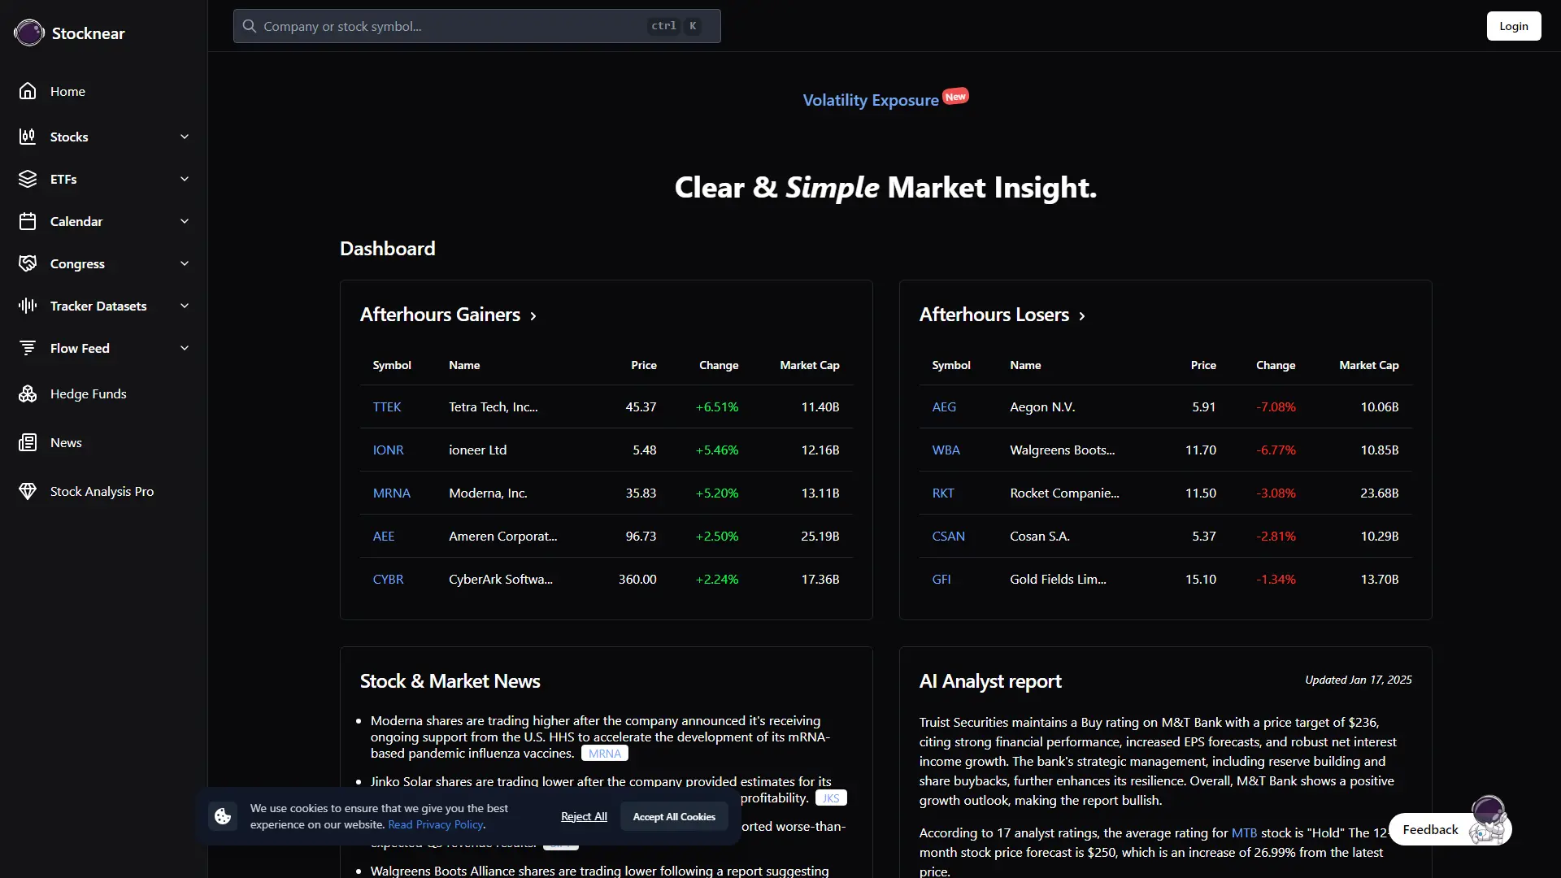Click the Tracker Datasets icon
The height and width of the screenshot is (878, 1561).
(x=27, y=306)
